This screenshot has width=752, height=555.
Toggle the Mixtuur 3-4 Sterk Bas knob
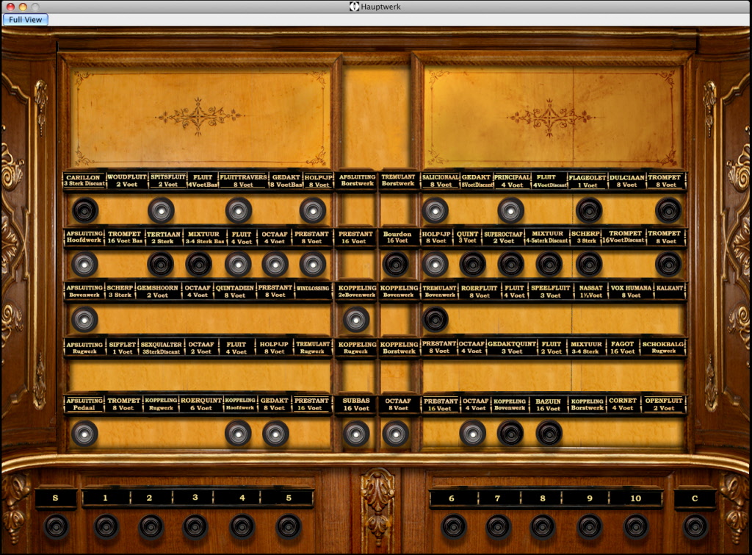[198, 264]
